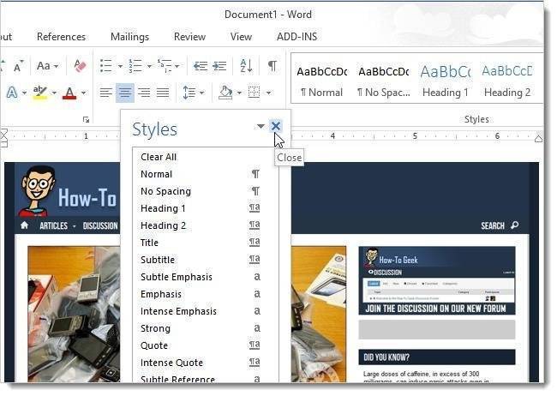Viewport: 557px width, 396px height.
Task: Justify paragraph text alignment
Action: [x=163, y=93]
